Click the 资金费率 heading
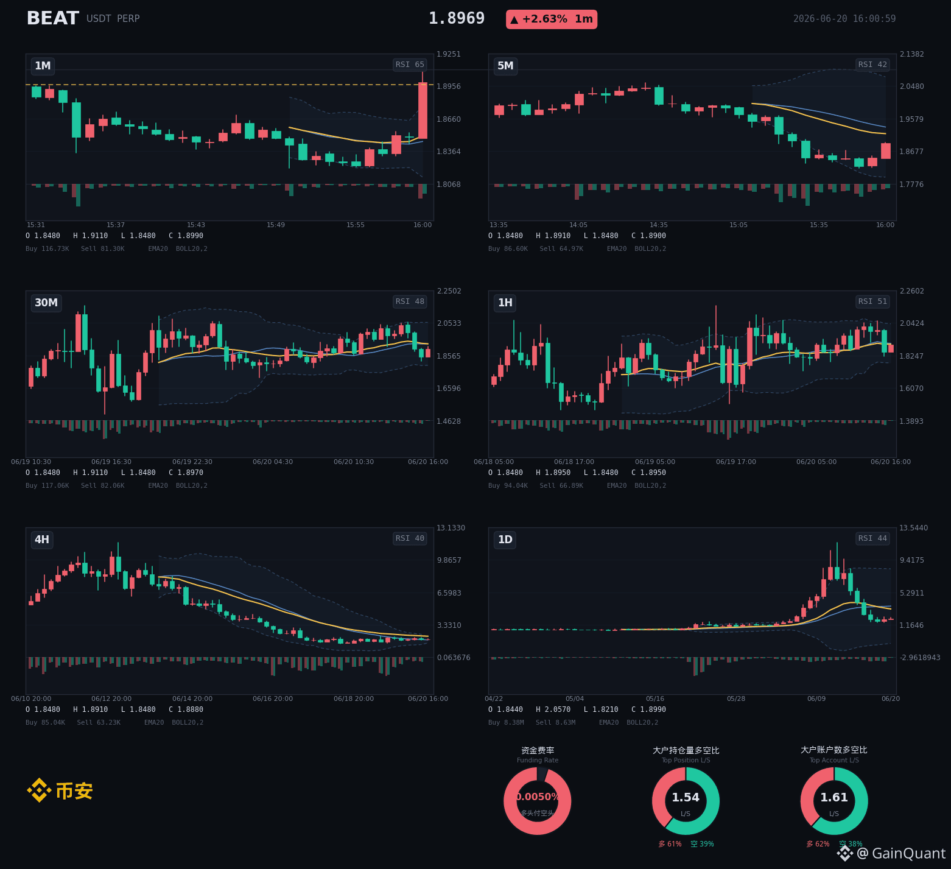The width and height of the screenshot is (951, 869). click(x=538, y=750)
